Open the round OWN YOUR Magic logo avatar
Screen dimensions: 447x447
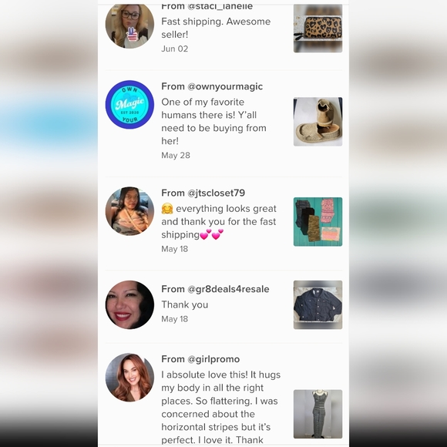(x=129, y=105)
